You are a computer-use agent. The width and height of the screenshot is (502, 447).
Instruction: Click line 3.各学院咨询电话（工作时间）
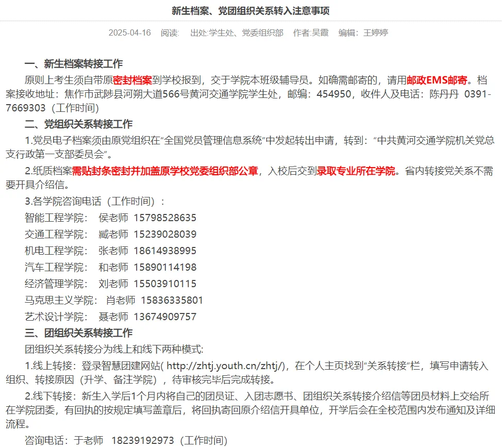(x=95, y=202)
